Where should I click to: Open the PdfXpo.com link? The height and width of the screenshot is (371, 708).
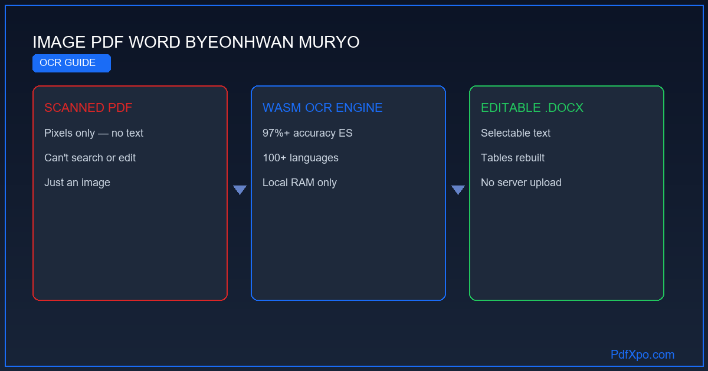(x=643, y=355)
